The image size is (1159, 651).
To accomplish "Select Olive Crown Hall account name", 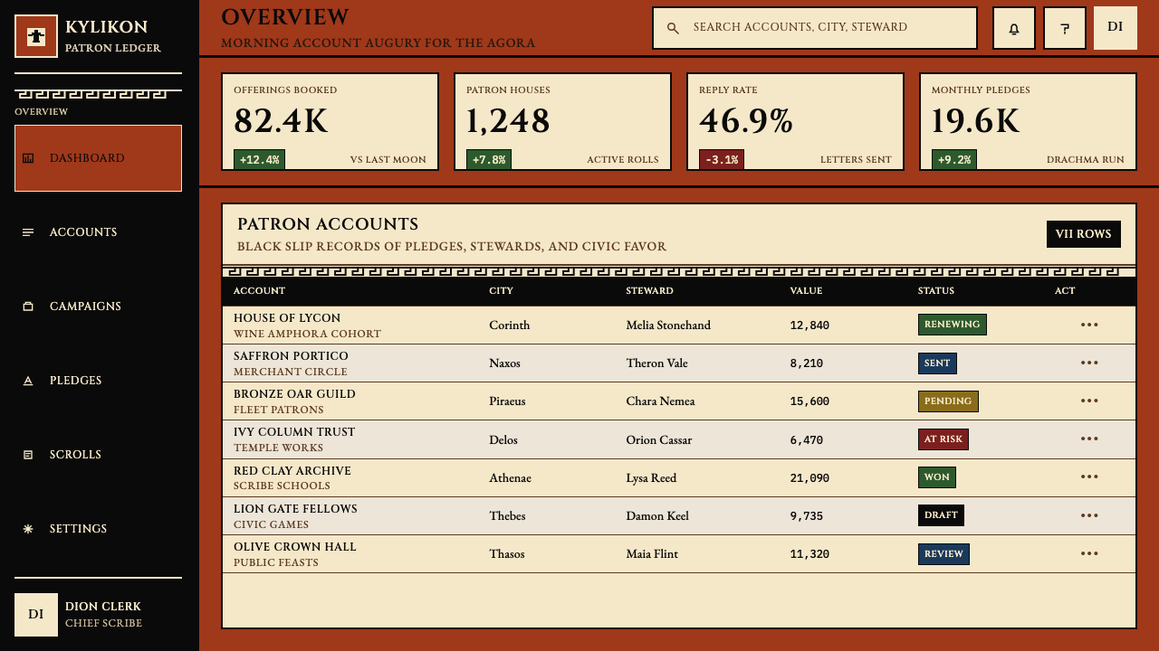I will pos(295,547).
